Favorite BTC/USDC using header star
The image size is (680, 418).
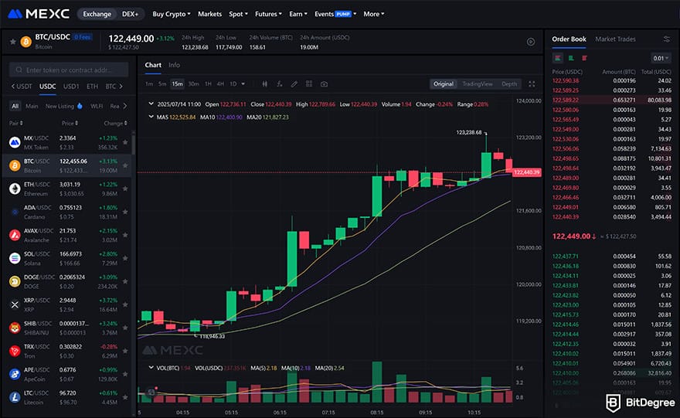(x=13, y=42)
